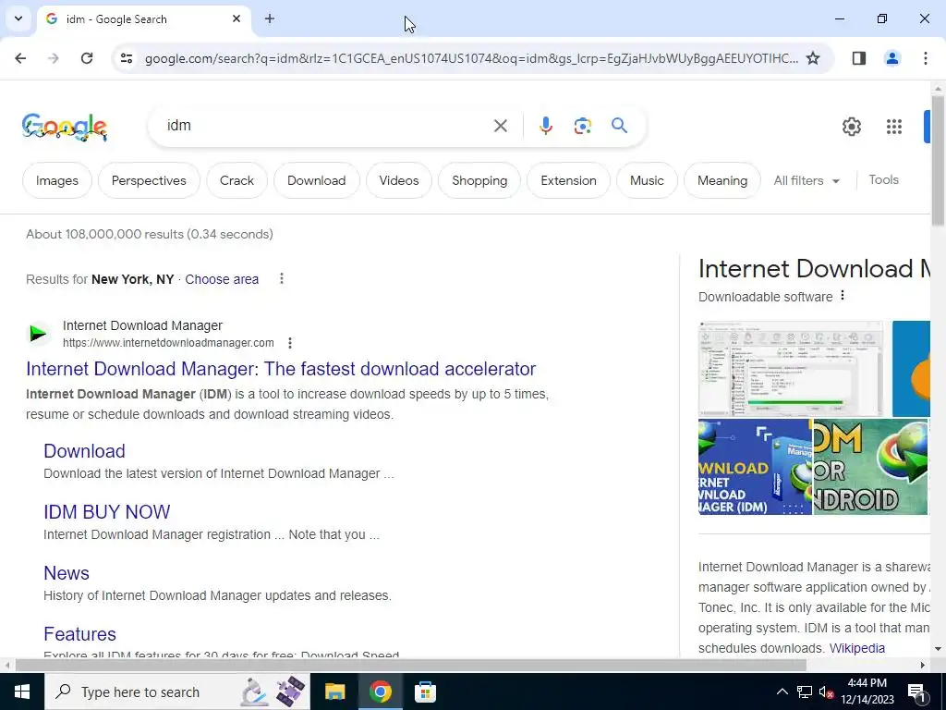
Task: Click the muted volume tray icon
Action: (x=827, y=692)
